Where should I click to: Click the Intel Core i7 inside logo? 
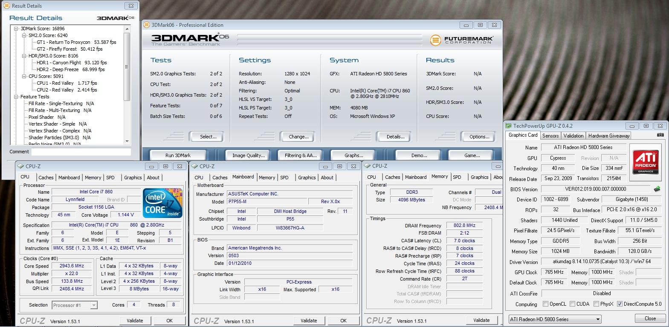pos(162,203)
